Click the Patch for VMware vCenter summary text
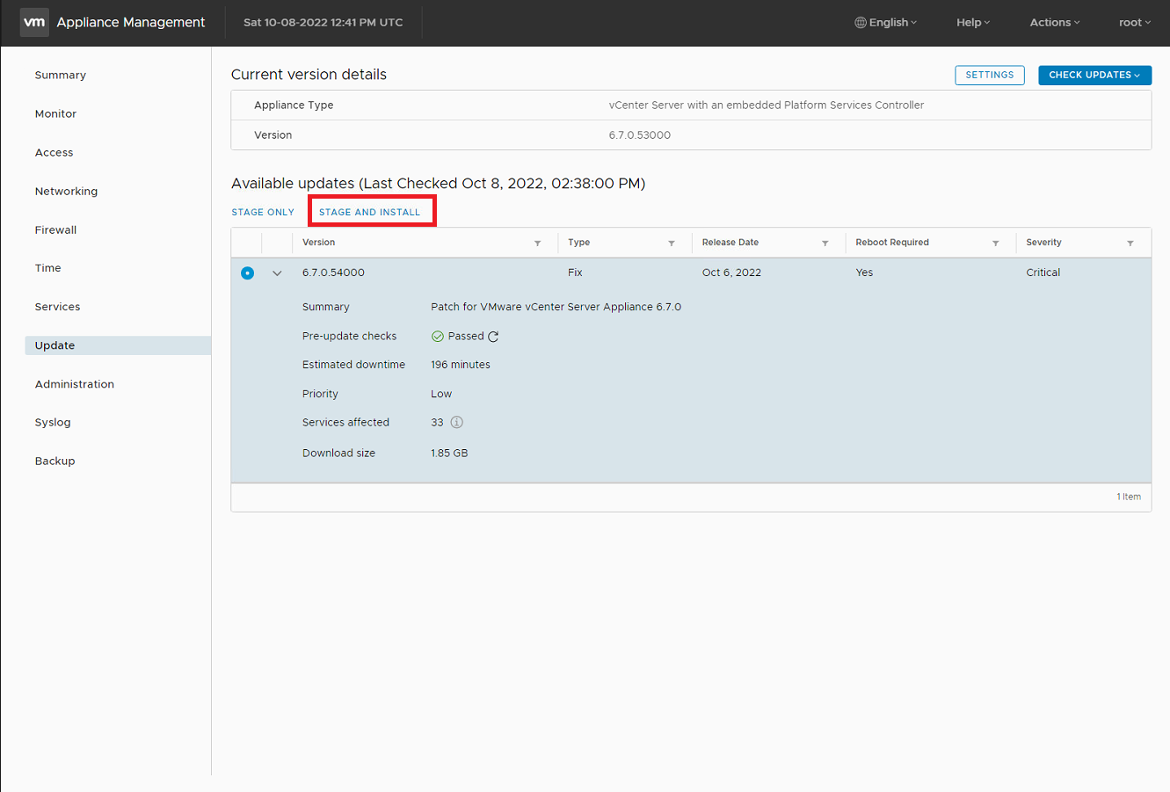The width and height of the screenshot is (1170, 792). (556, 308)
